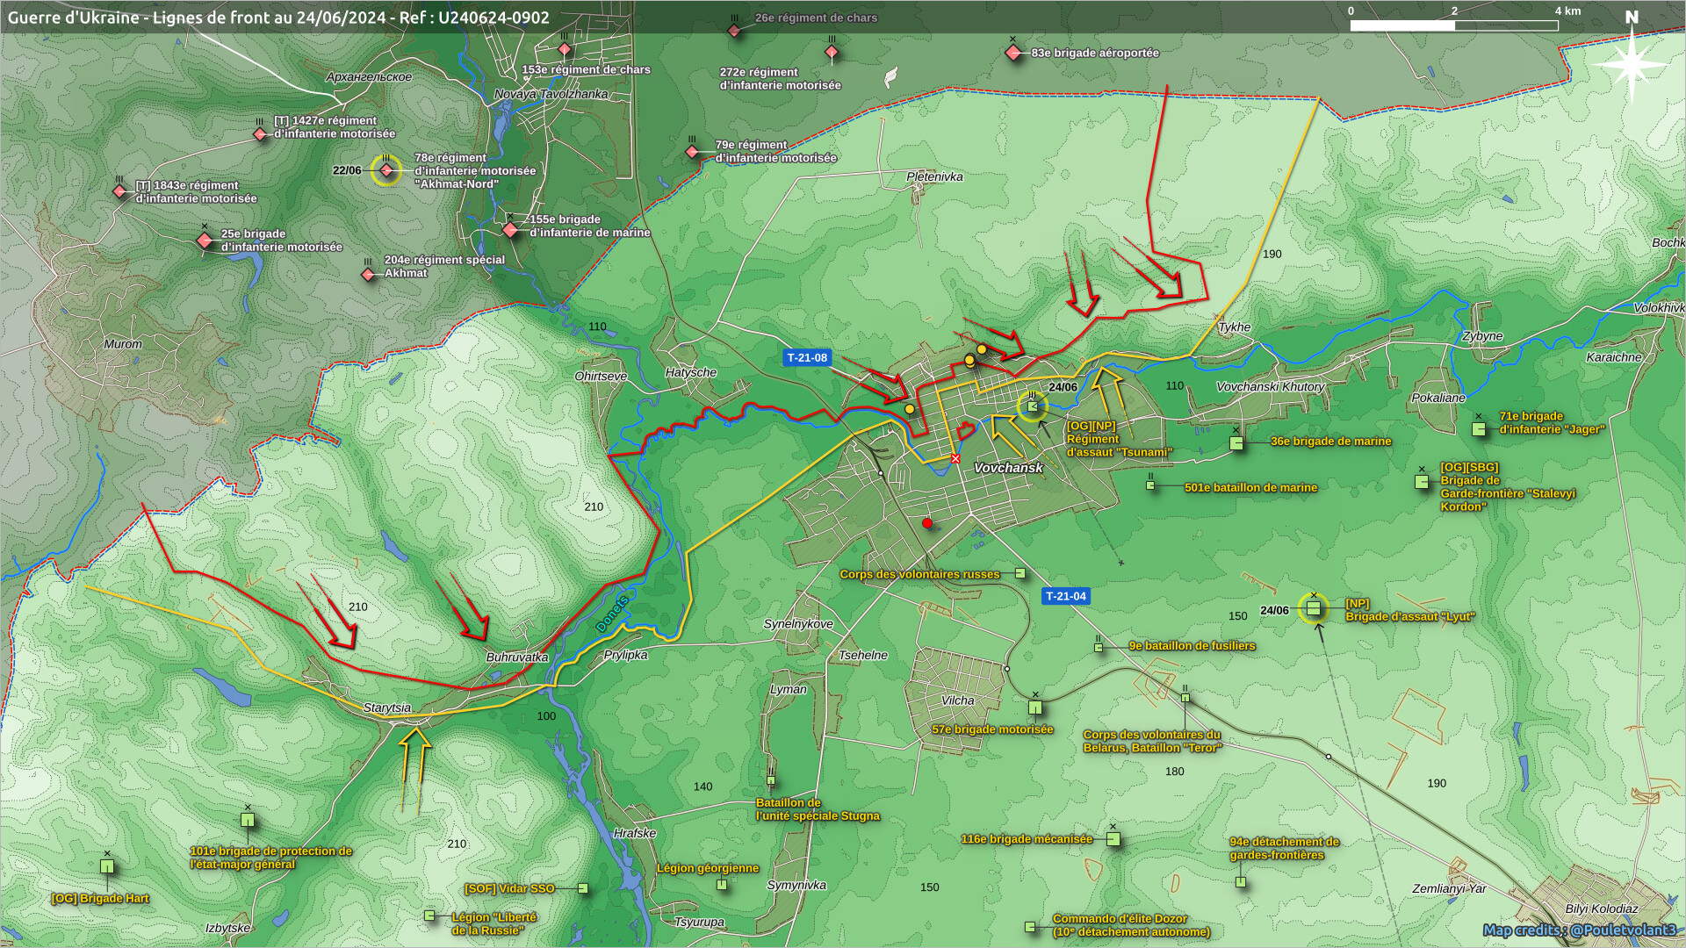Open the Map credits @Pouletvolant3 link
1686x948 pixels.
point(1579,930)
